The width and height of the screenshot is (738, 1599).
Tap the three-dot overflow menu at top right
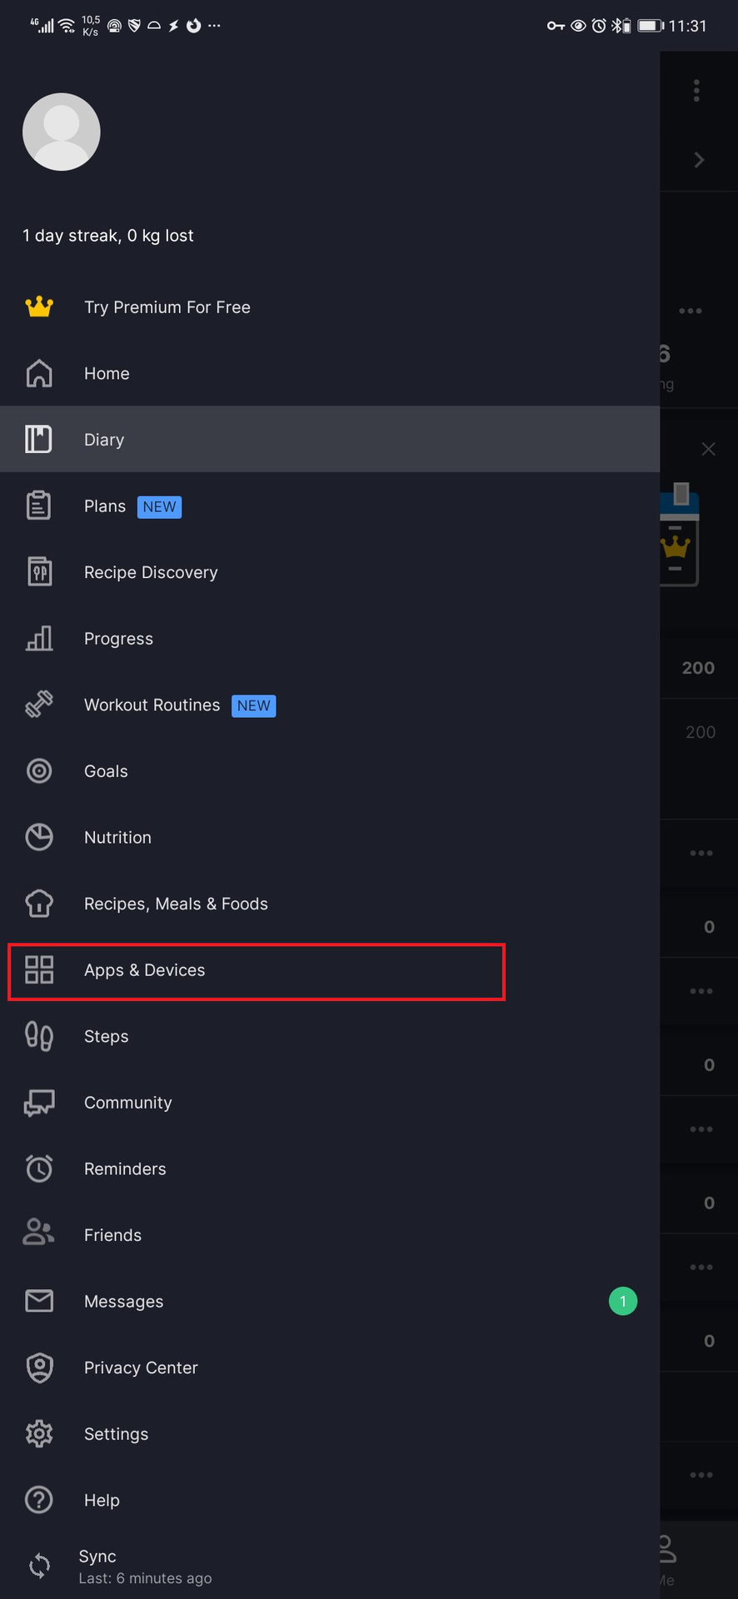click(x=696, y=91)
